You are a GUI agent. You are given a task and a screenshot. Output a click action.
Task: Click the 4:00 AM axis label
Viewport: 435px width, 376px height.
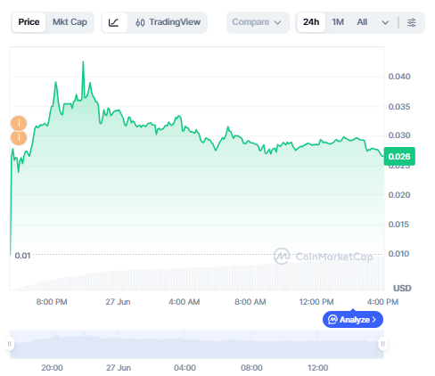click(x=185, y=302)
